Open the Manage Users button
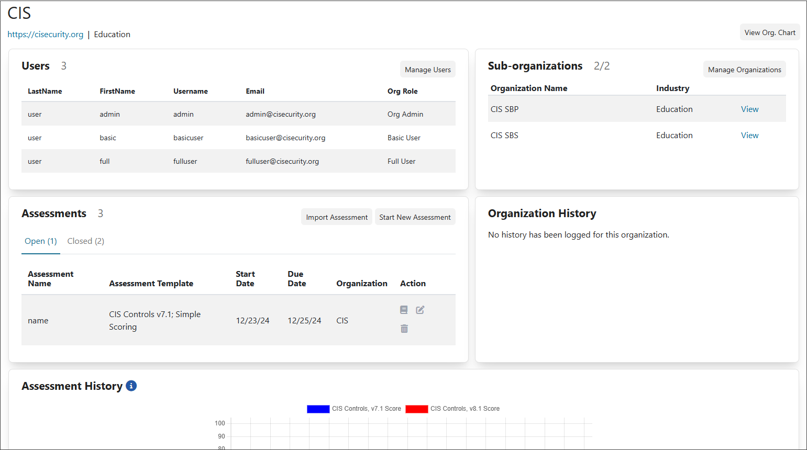807x450 pixels. [x=428, y=70]
